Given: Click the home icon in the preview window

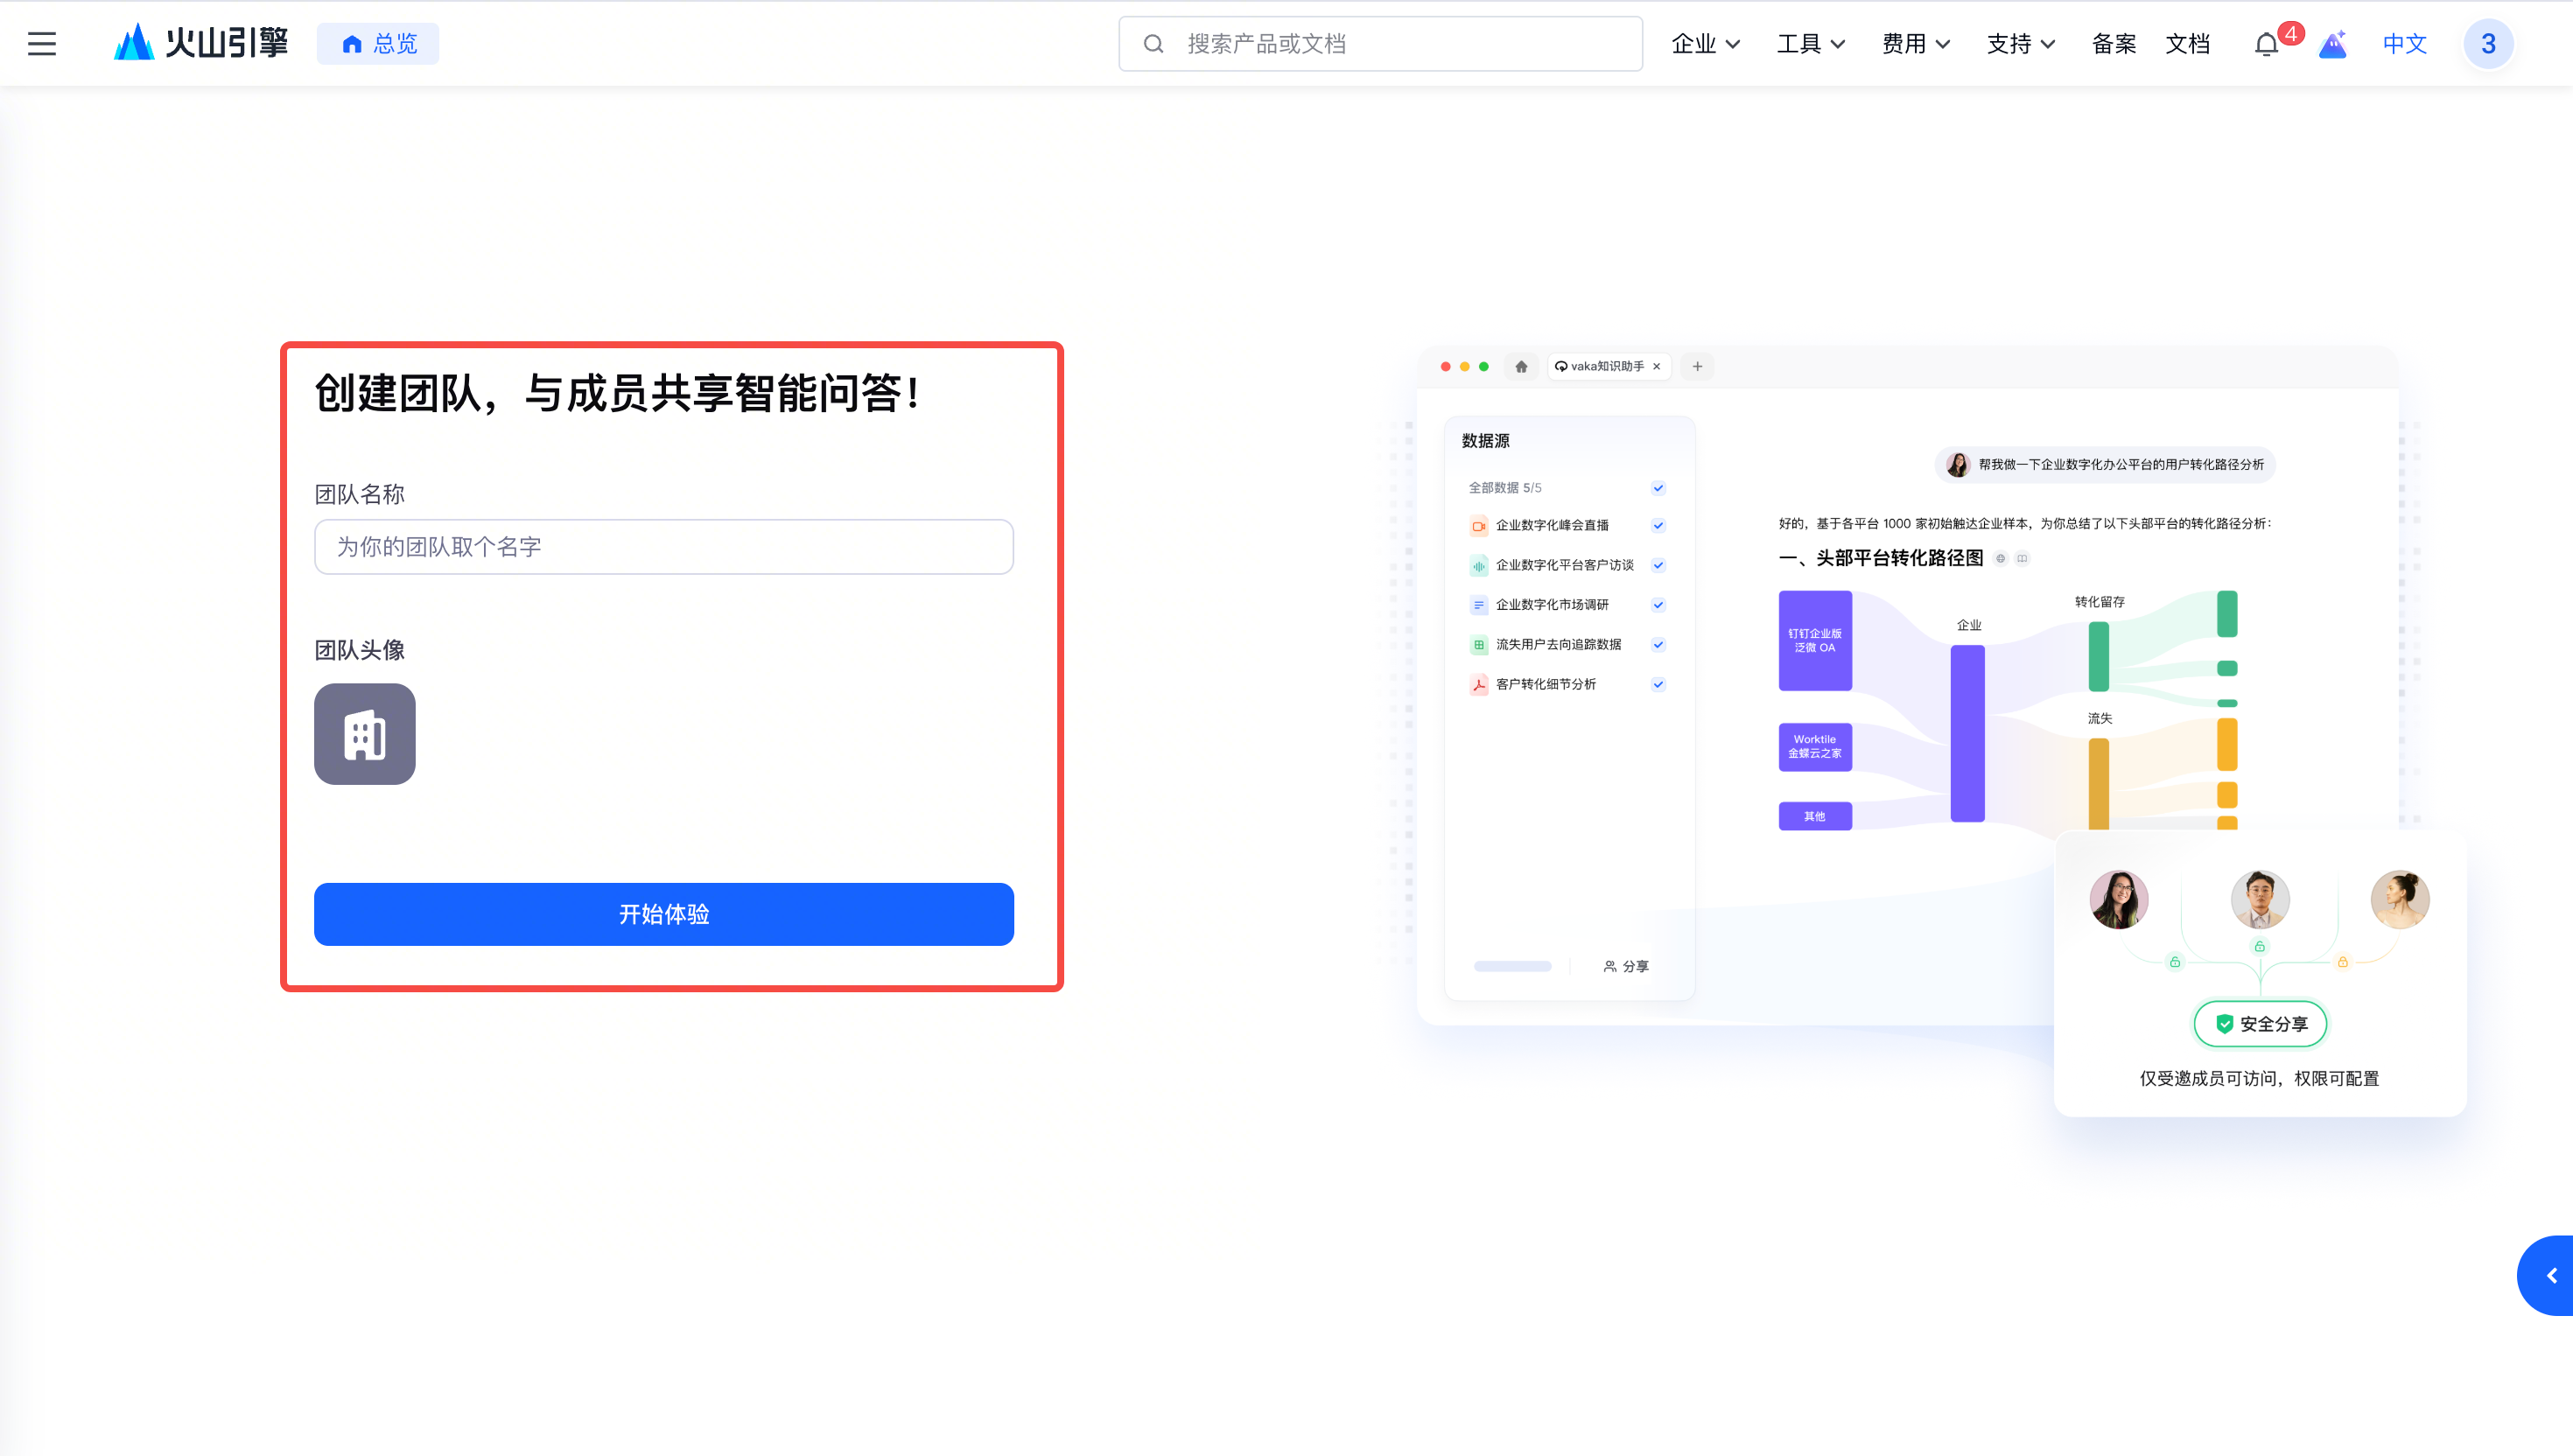Looking at the screenshot, I should (x=1521, y=366).
